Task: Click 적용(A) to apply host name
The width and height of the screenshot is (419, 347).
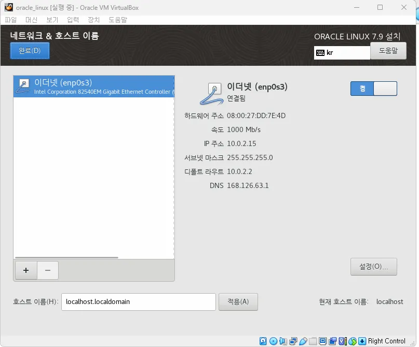Action: coord(238,302)
